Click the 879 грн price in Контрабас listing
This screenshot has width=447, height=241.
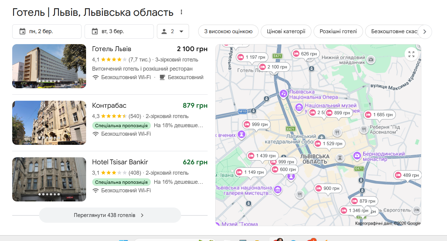[x=195, y=106]
